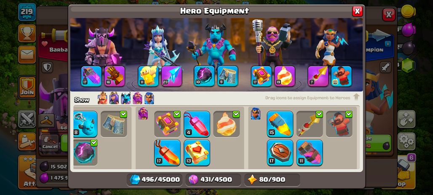Select the level 17 orange gem equipment
The height and width of the screenshot is (195, 433).
[167, 153]
